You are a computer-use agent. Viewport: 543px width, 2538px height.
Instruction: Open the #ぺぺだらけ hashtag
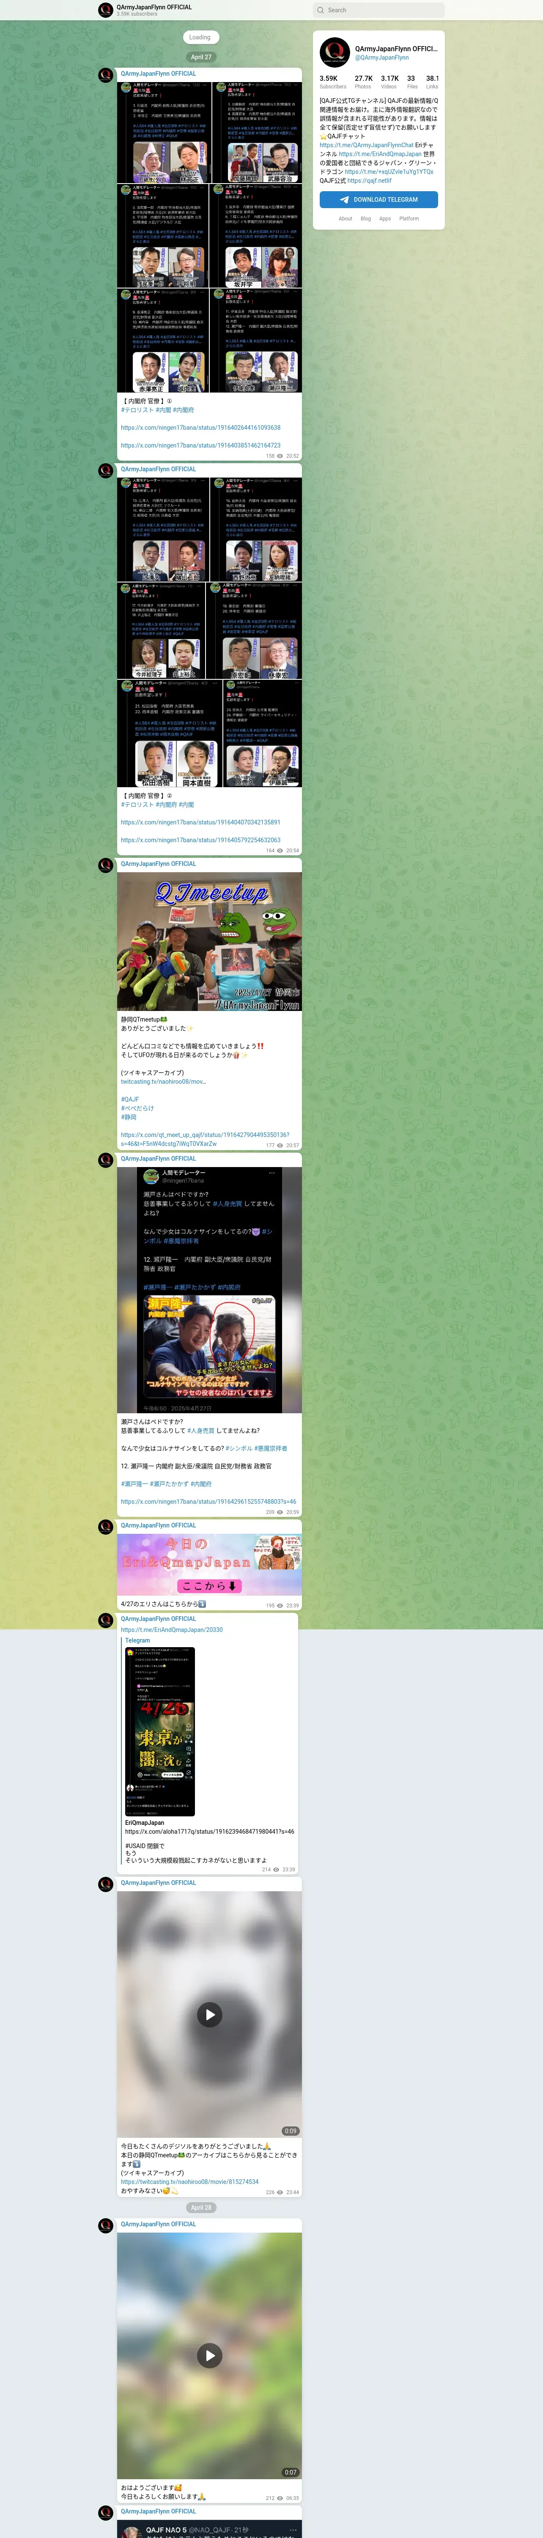(137, 1108)
